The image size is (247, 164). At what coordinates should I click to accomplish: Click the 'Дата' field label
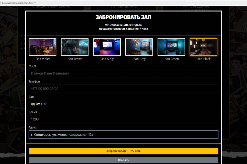[32, 97]
